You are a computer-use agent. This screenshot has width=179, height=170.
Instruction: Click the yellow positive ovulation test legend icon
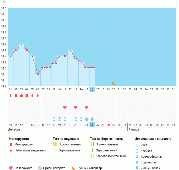click(55, 145)
